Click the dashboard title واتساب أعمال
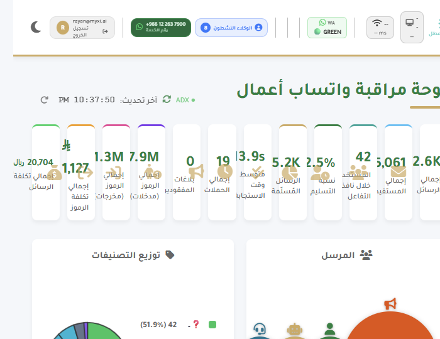The image size is (440, 339). pyautogui.click(x=293, y=89)
